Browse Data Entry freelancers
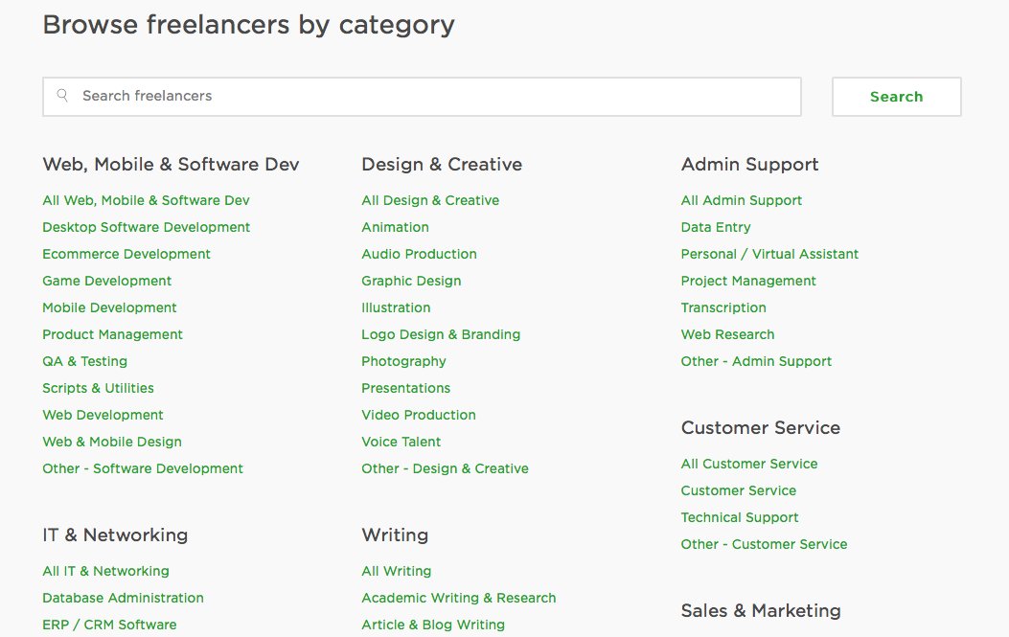Screen dimensions: 1009x637 point(716,227)
